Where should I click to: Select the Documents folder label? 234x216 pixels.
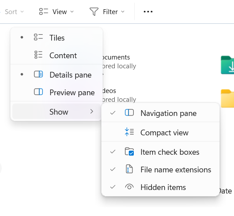(116, 57)
